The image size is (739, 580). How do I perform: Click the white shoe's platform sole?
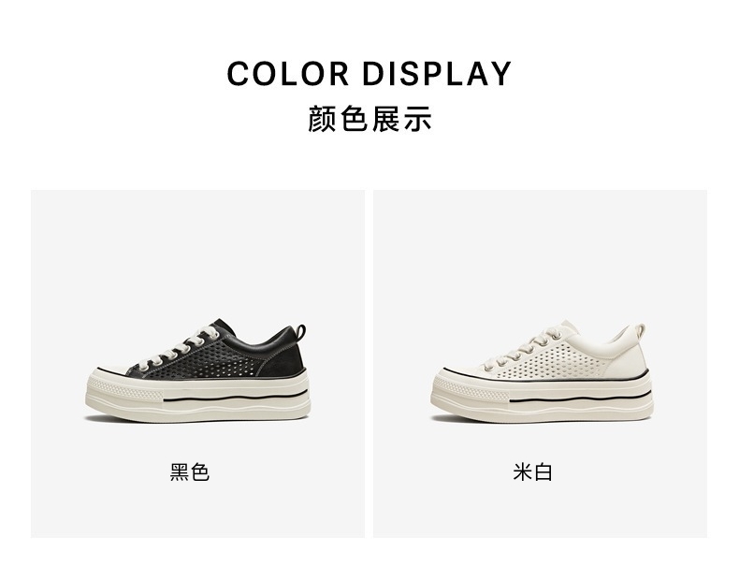click(x=542, y=399)
